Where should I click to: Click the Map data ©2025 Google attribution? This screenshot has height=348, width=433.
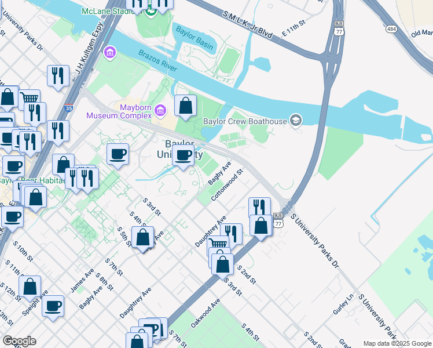click(397, 343)
